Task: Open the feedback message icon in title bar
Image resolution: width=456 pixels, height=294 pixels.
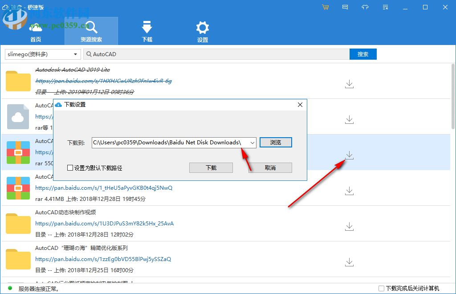Action: pos(345,7)
